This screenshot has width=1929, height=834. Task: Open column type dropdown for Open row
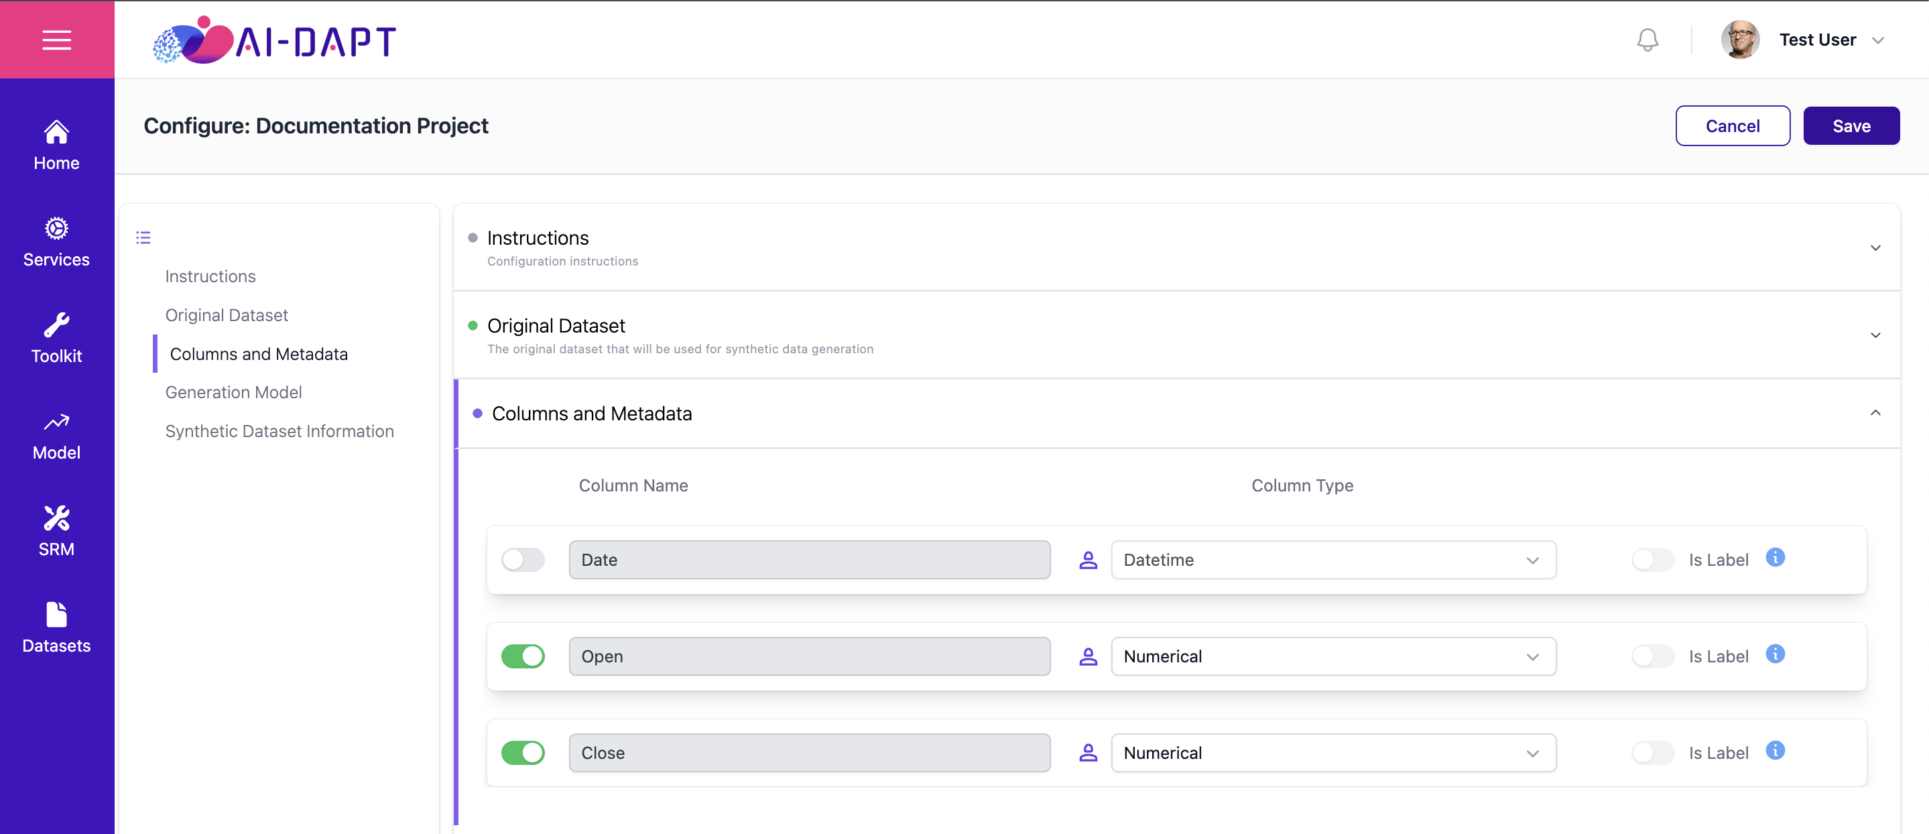coord(1333,656)
